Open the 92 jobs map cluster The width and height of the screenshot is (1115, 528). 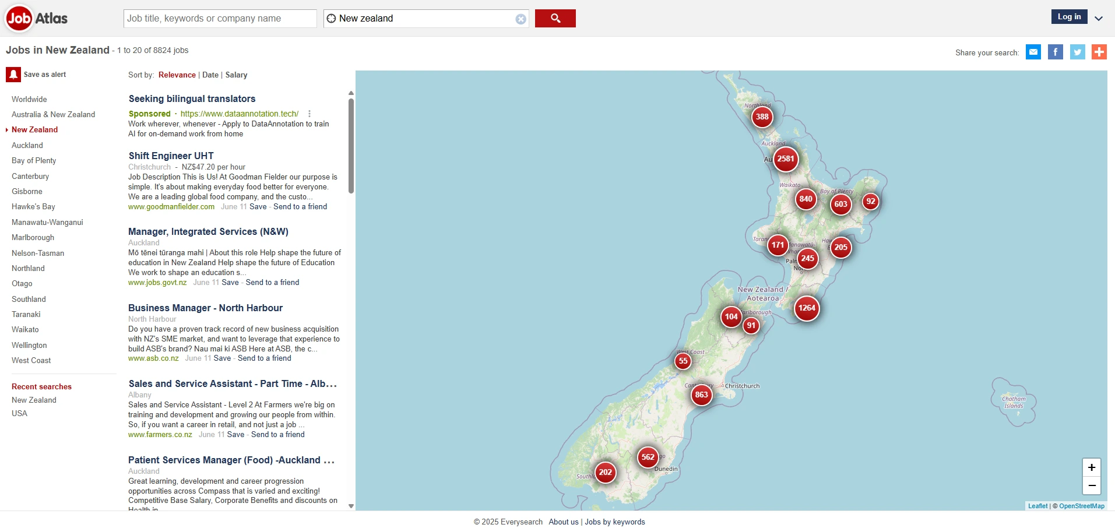click(x=870, y=201)
